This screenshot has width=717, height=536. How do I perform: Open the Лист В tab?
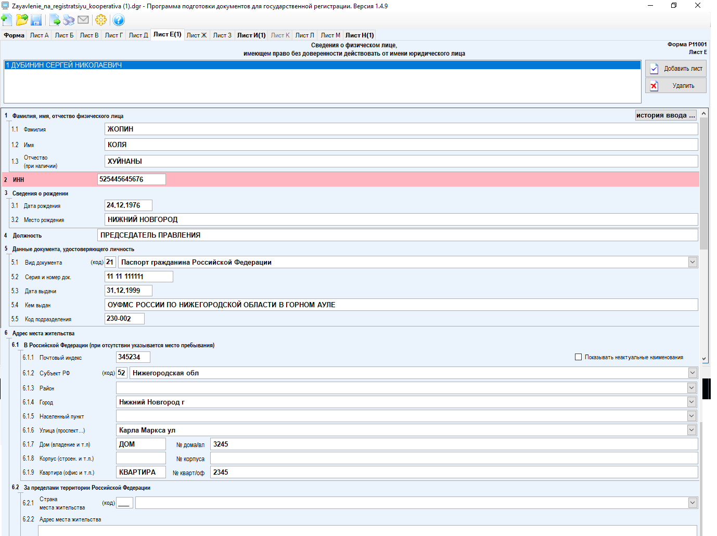click(x=89, y=35)
